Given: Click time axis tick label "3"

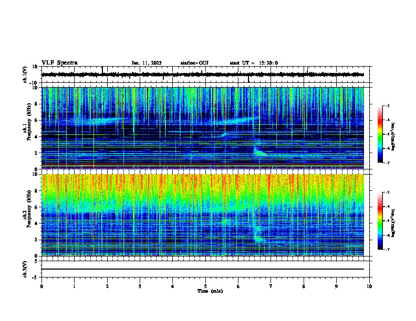Looking at the screenshot, I should coord(140,286).
